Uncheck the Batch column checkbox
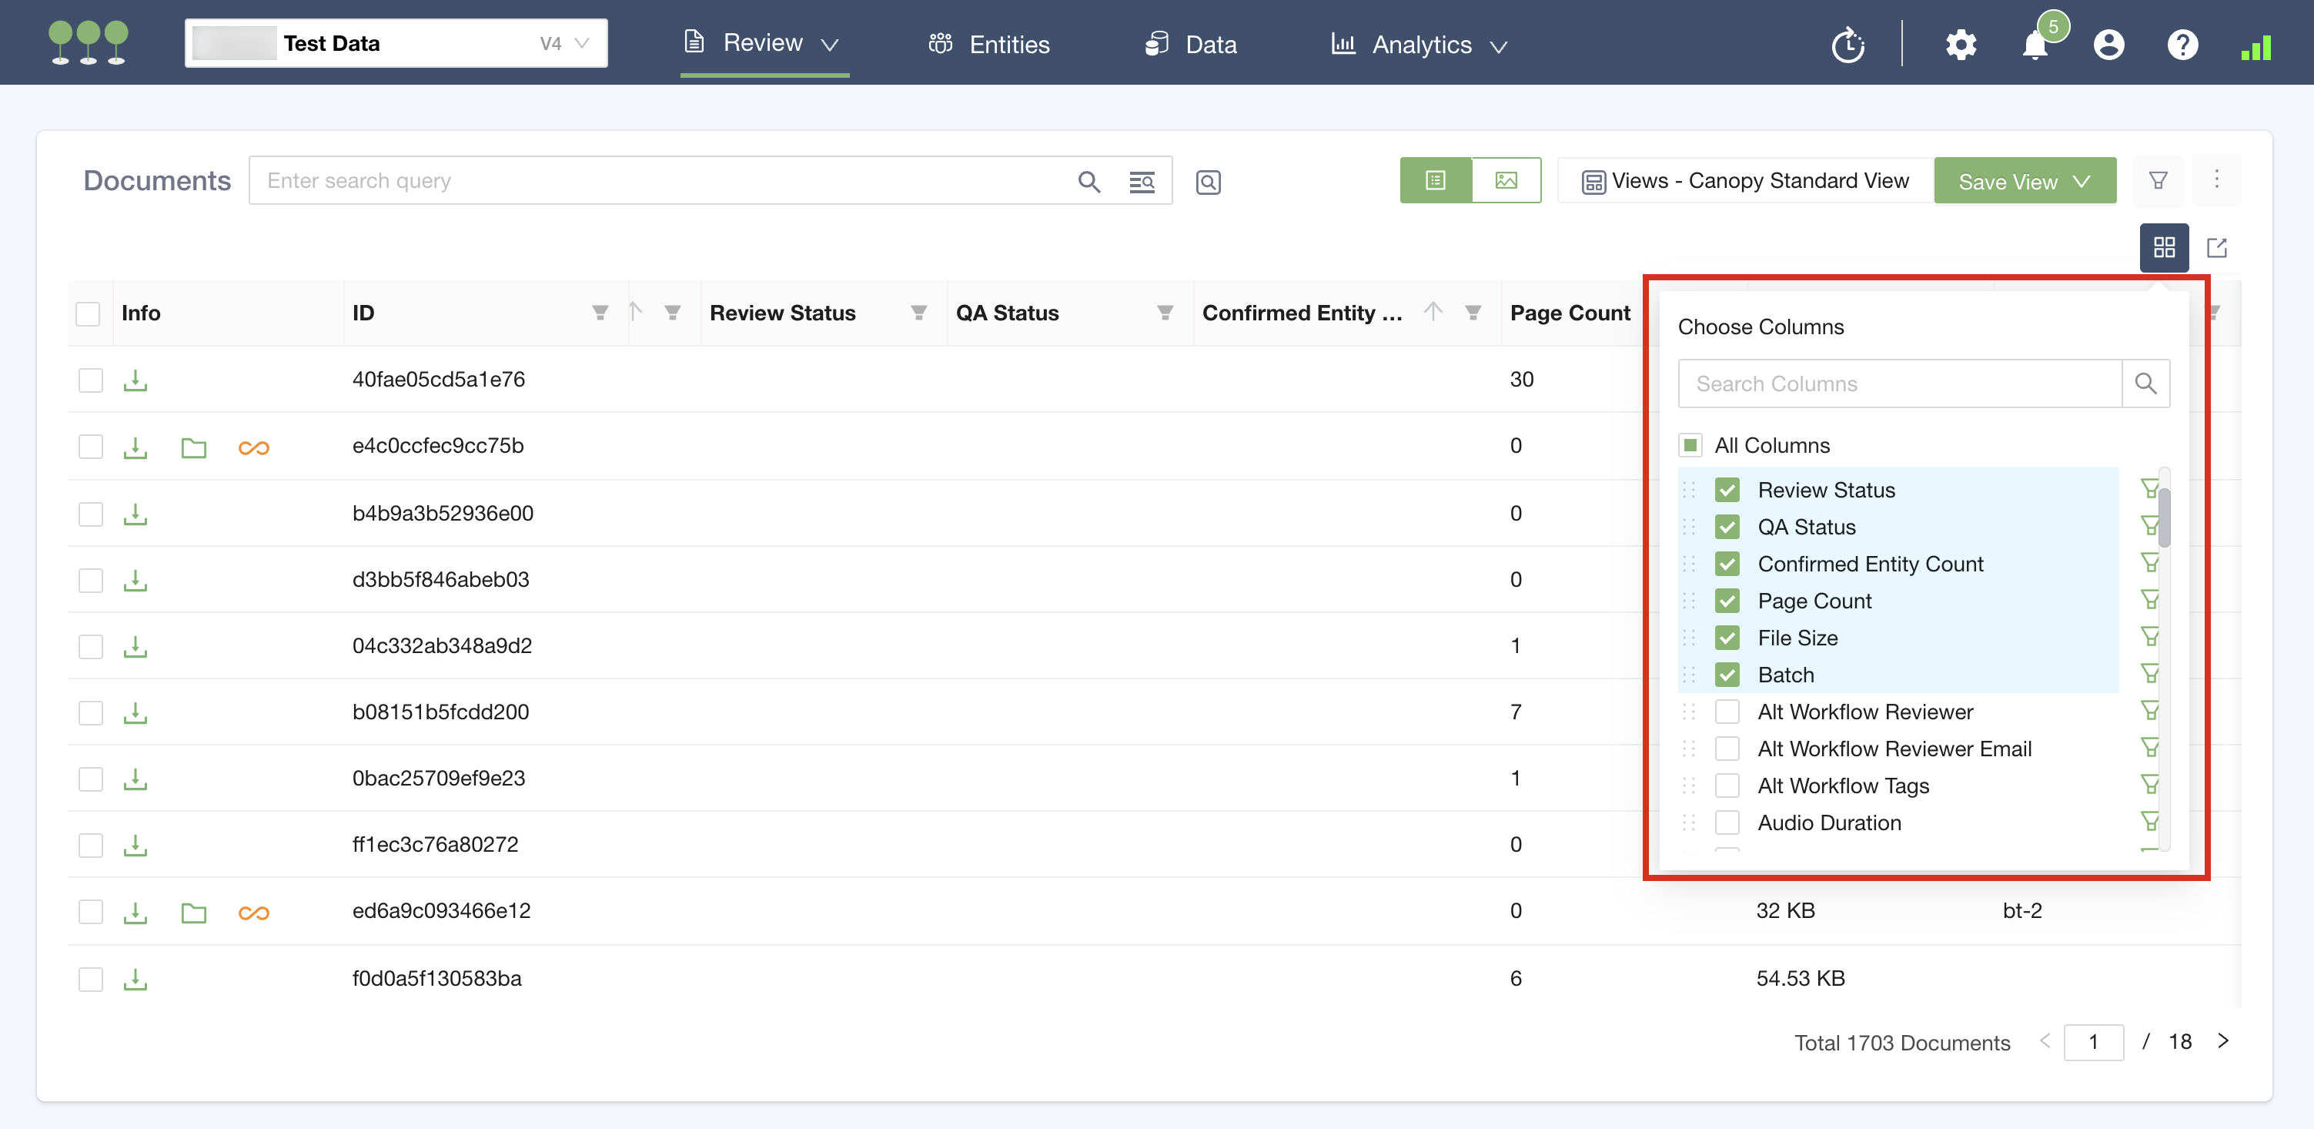Viewport: 2314px width, 1129px height. (1727, 674)
